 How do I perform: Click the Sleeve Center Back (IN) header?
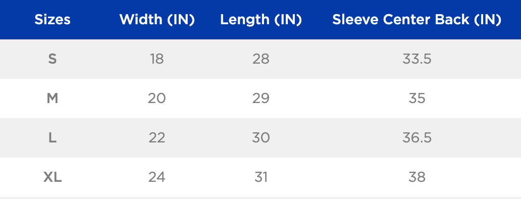click(416, 20)
